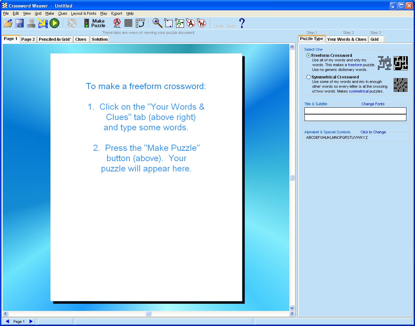
Task: Open the Help menu
Action: tap(130, 14)
